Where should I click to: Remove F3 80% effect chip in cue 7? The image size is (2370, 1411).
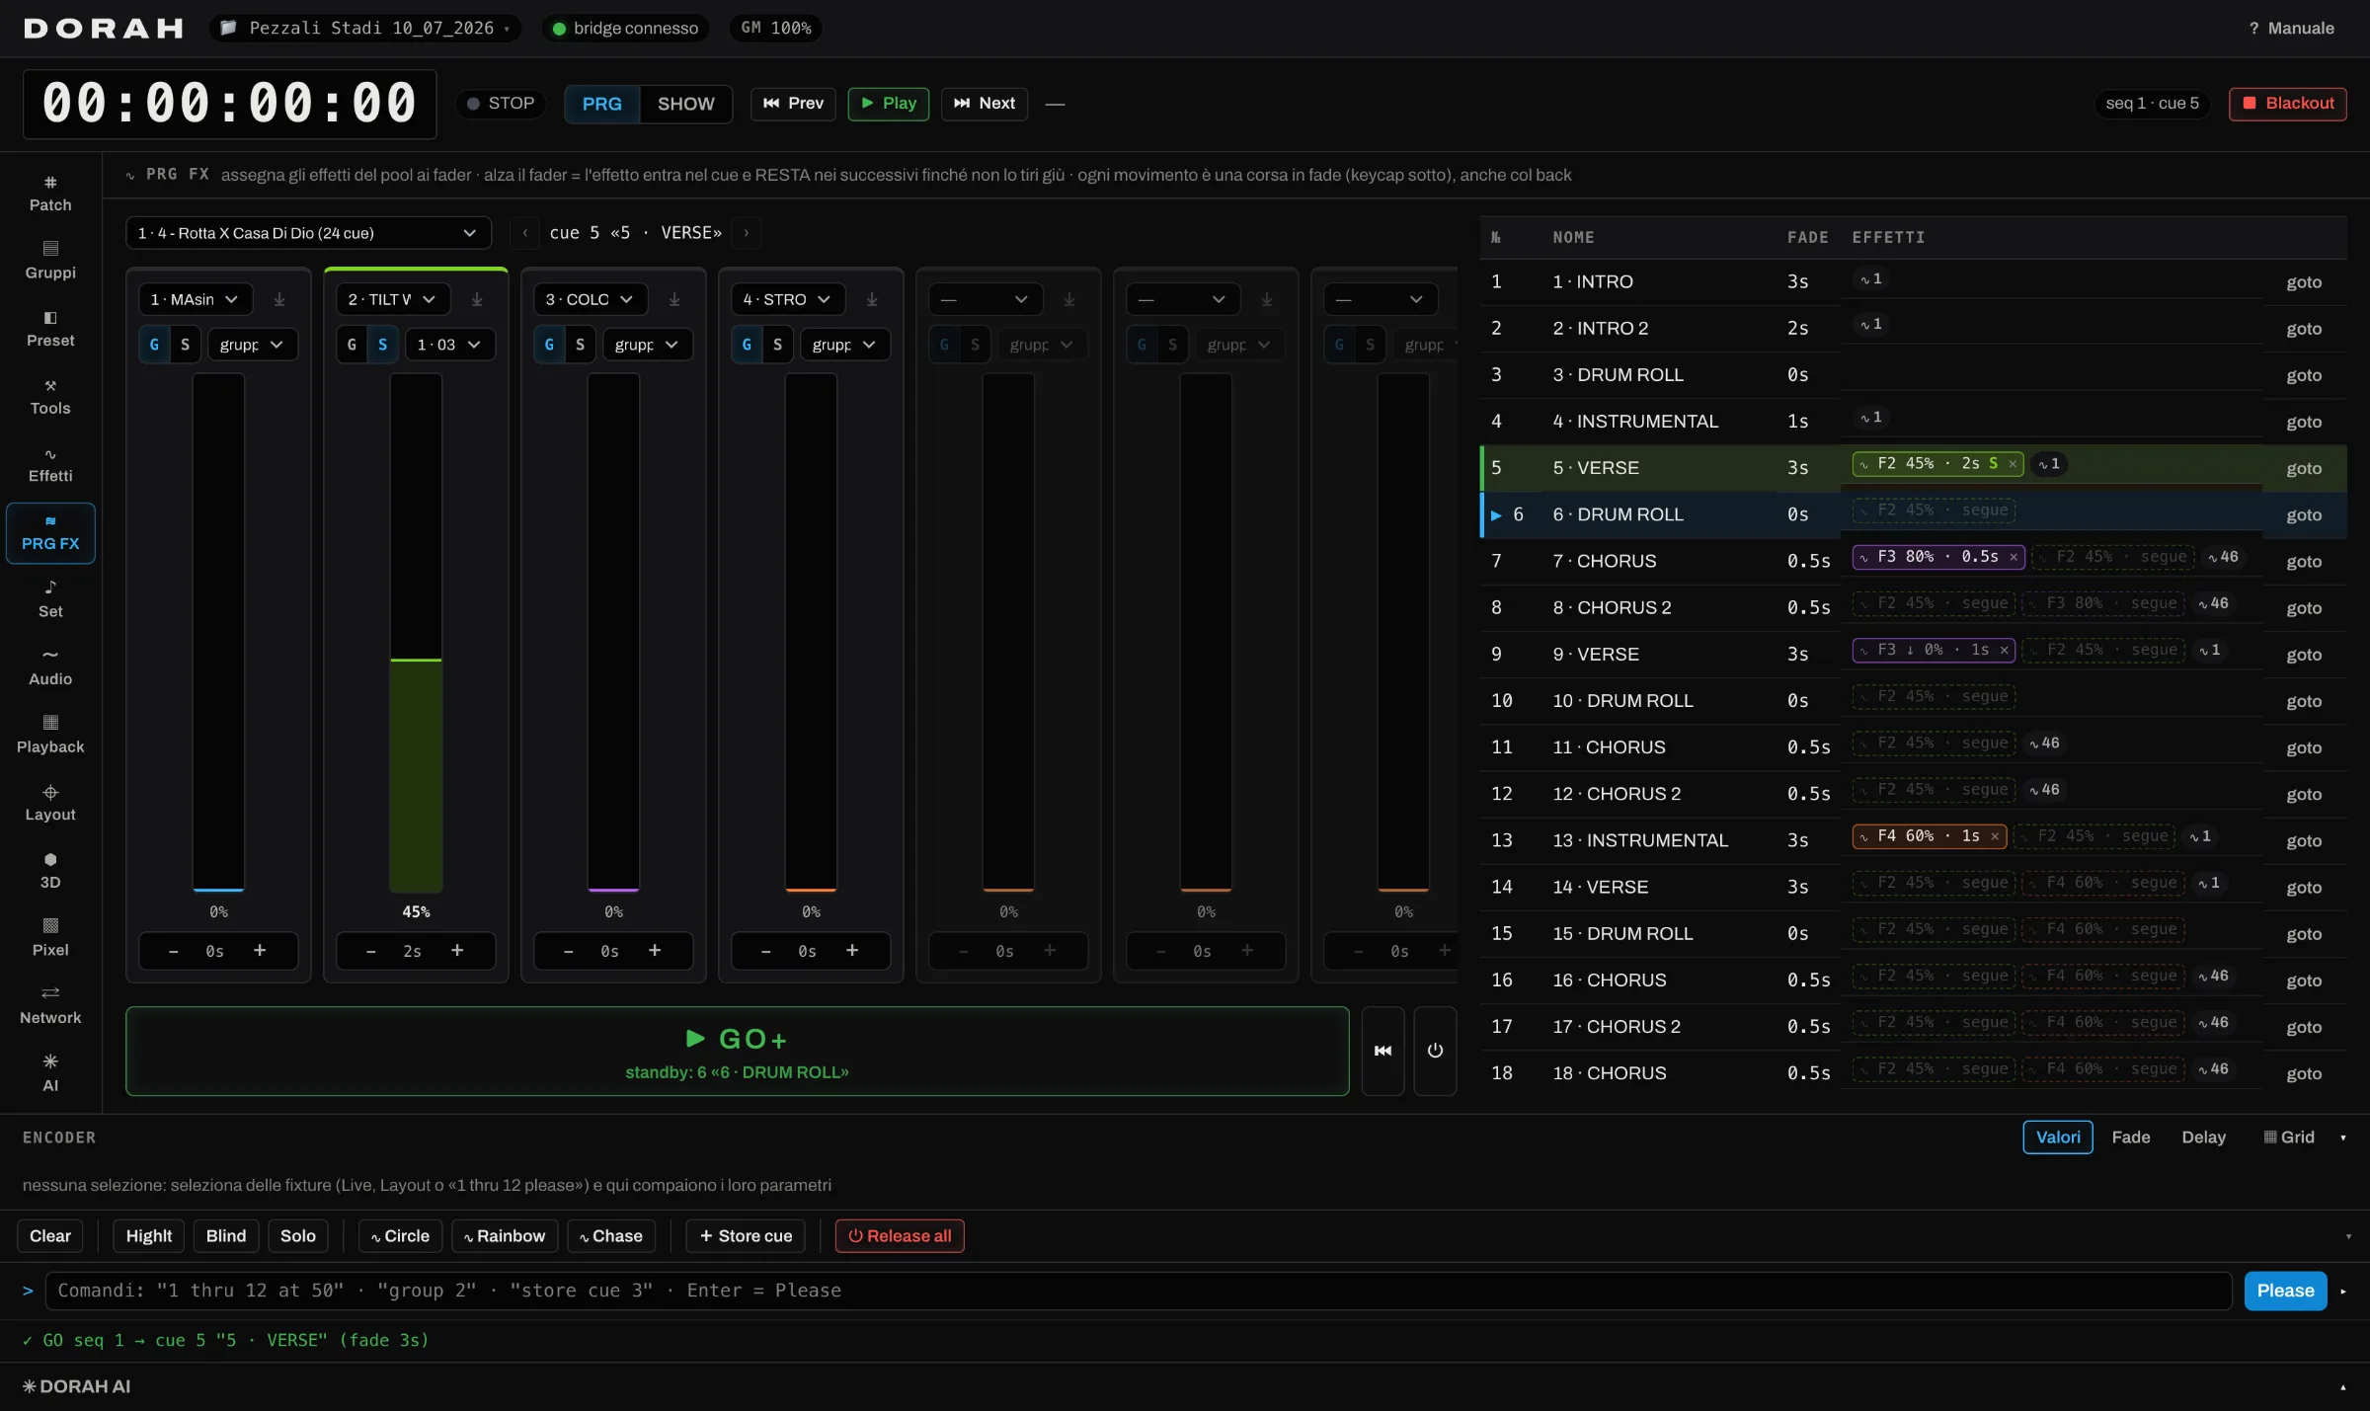click(x=2014, y=557)
